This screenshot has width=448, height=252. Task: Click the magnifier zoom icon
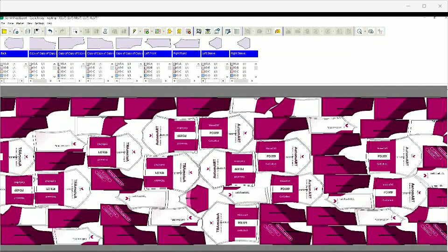(359, 31)
